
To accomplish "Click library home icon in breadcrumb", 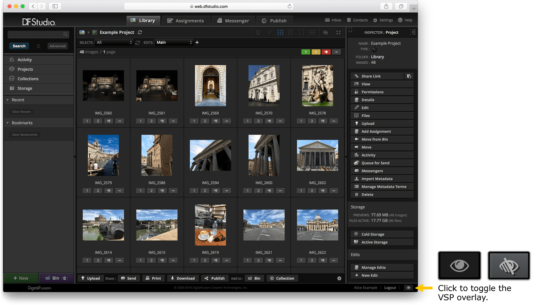I will click(x=82, y=32).
